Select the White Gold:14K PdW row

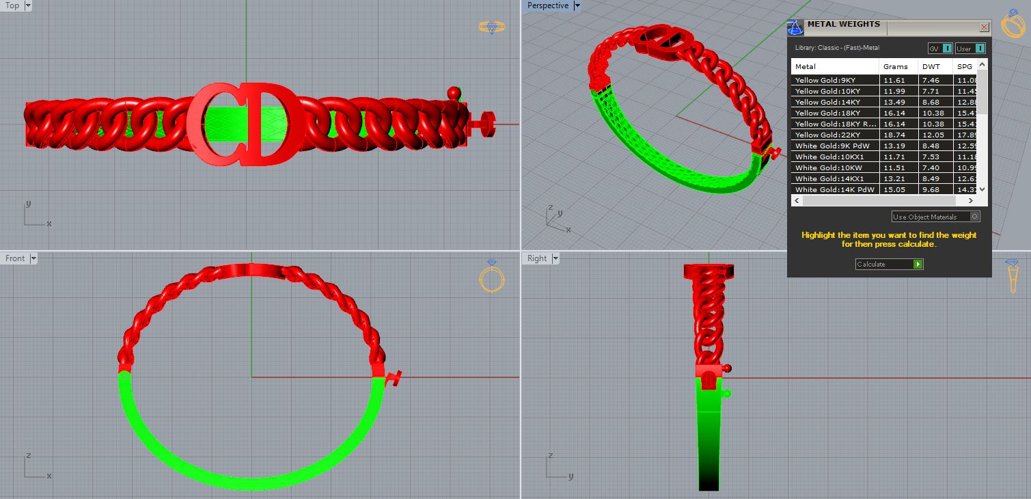pos(884,189)
